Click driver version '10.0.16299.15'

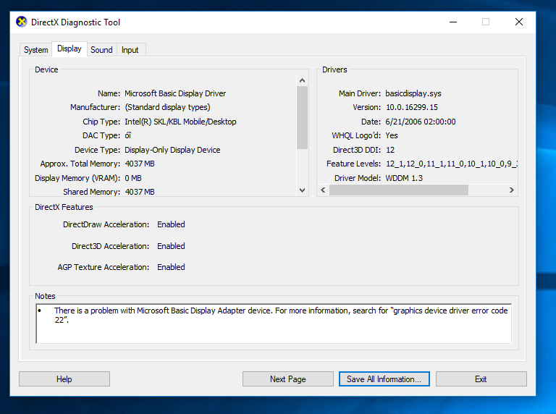[412, 107]
